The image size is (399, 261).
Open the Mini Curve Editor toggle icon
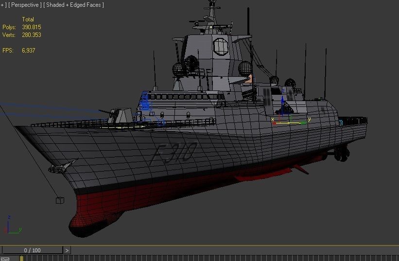point(5,259)
